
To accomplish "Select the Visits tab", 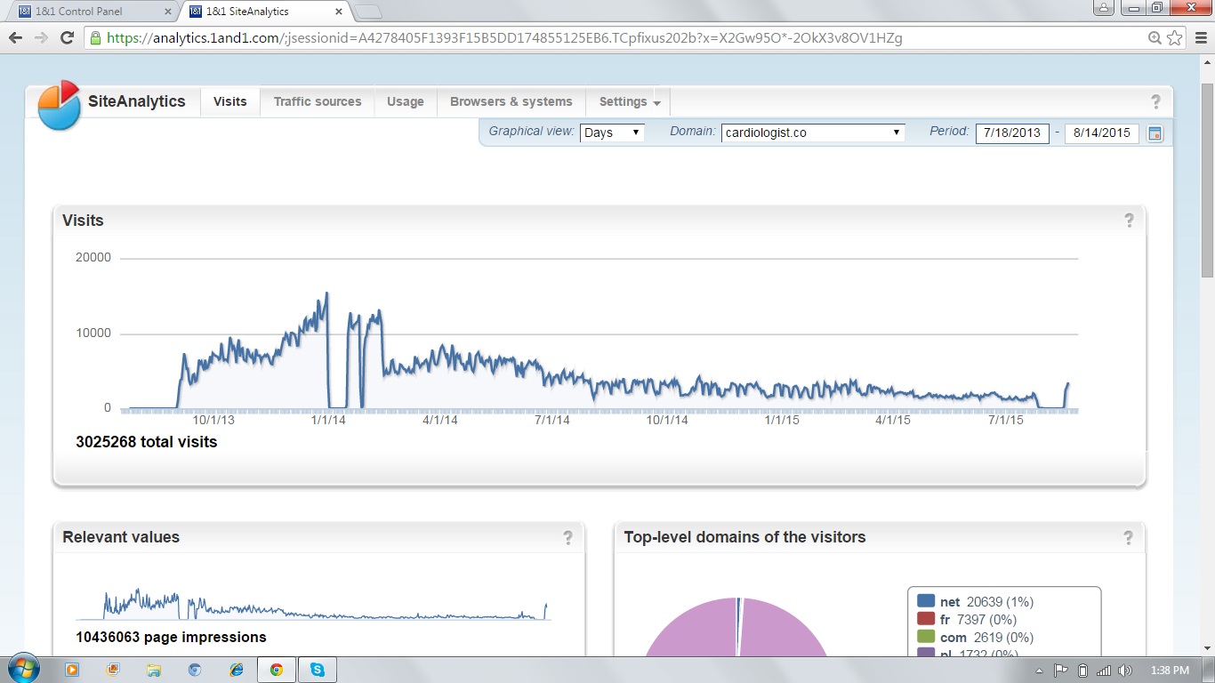I will click(229, 101).
